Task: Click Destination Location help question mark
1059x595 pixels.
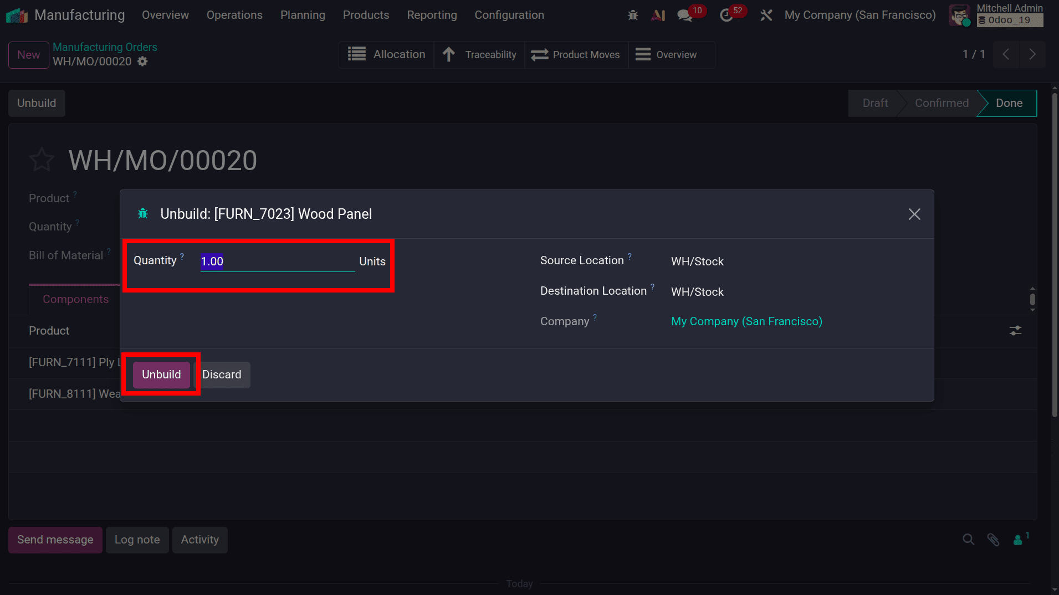Action: pyautogui.click(x=652, y=287)
